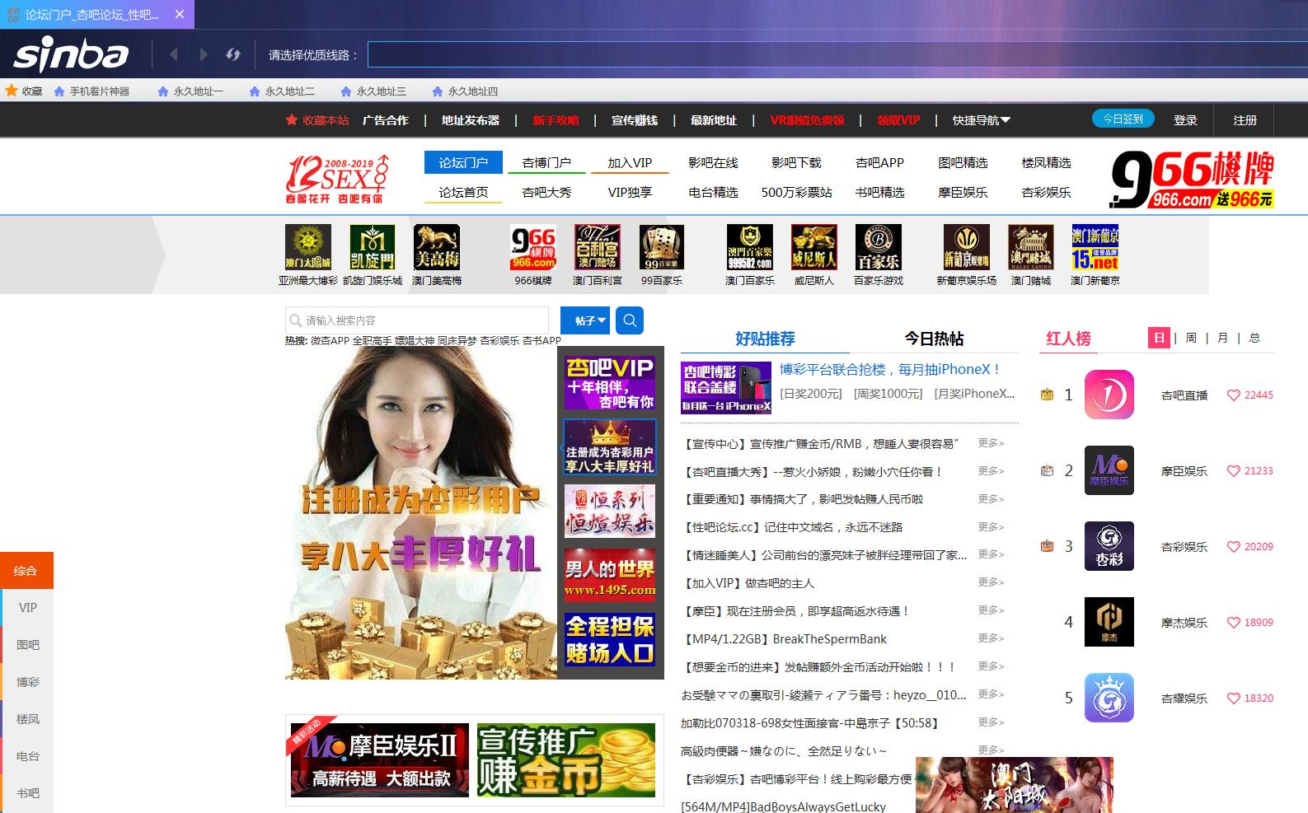Select the 日 ranking period tab
1308x813 pixels.
pos(1159,338)
